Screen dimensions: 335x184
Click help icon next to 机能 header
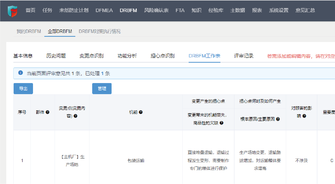pos(141,112)
